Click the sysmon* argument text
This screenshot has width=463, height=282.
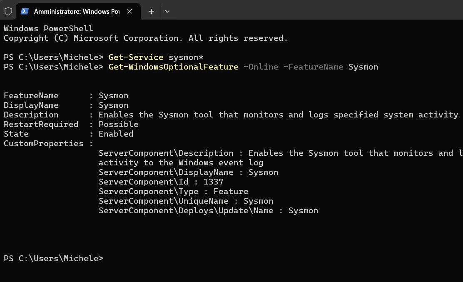click(186, 57)
